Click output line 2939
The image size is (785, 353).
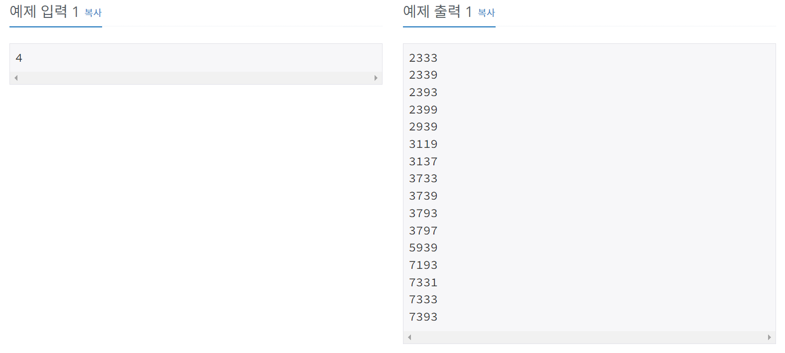pyautogui.click(x=423, y=127)
